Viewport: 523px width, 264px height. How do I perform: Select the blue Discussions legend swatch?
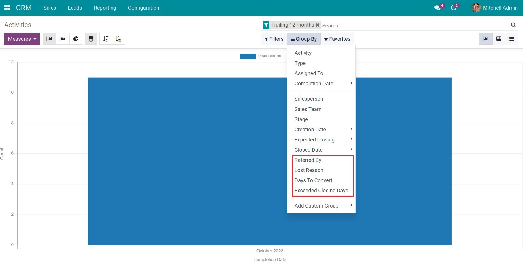(x=247, y=56)
